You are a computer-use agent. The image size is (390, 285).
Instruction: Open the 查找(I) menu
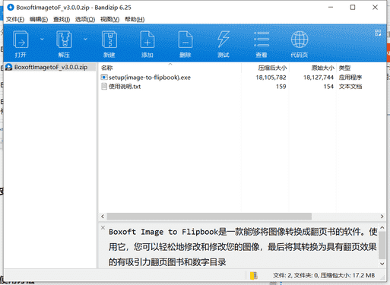coord(62,20)
